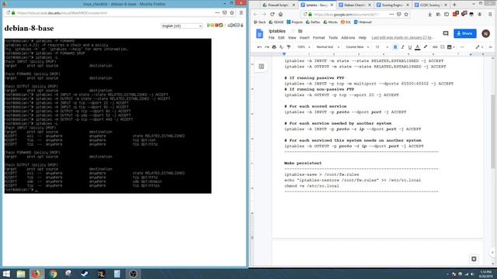
Task: Open the editing mode pencil dropdown
Action: click(478, 47)
